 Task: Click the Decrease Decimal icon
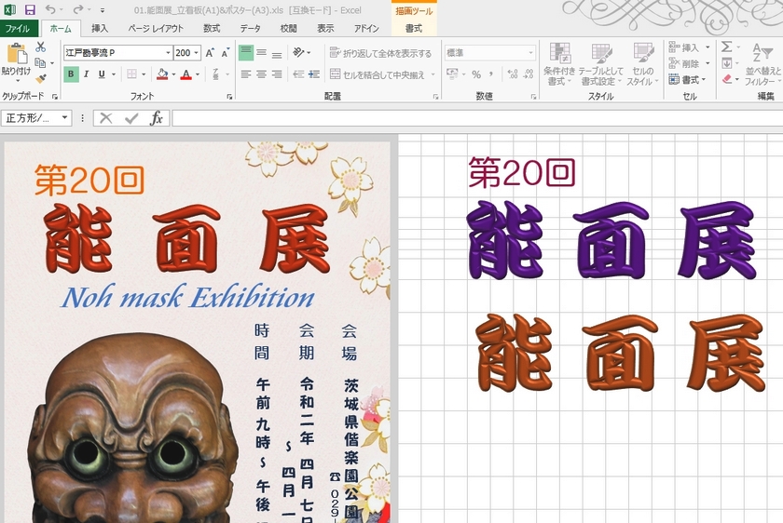[x=529, y=74]
